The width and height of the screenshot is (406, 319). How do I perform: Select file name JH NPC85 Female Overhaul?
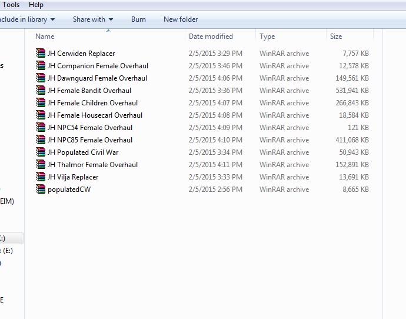pos(90,140)
